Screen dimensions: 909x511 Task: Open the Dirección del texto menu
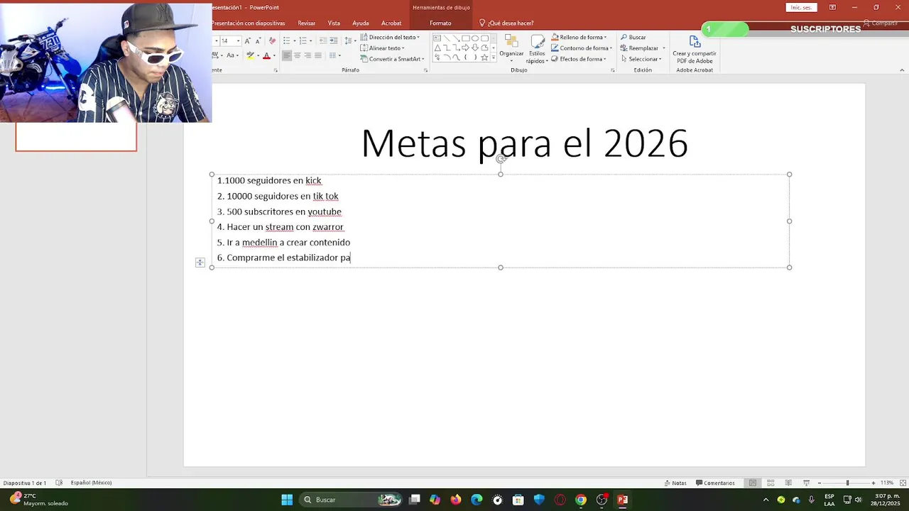[390, 37]
